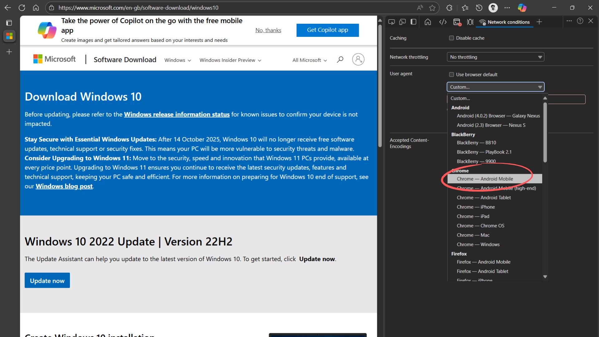Click Get Copilot app button
Image resolution: width=599 pixels, height=337 pixels.
(x=328, y=30)
